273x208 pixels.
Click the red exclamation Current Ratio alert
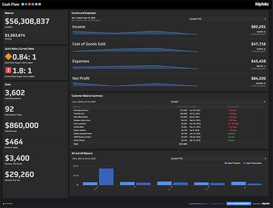(8, 70)
